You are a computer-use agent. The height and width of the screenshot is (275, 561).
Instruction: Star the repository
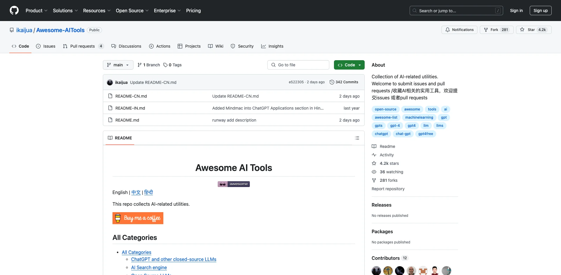(534, 30)
